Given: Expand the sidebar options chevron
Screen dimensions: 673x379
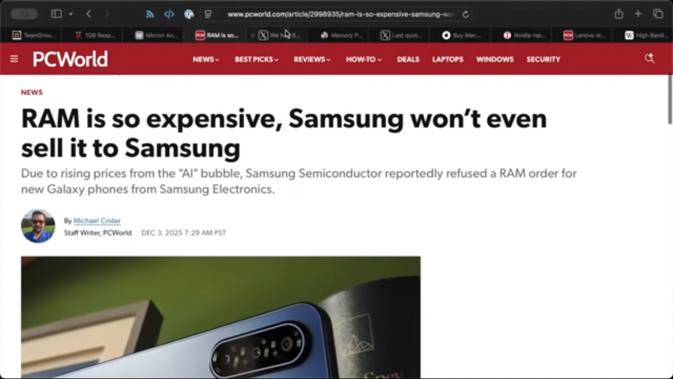Looking at the screenshot, I should 71,14.
